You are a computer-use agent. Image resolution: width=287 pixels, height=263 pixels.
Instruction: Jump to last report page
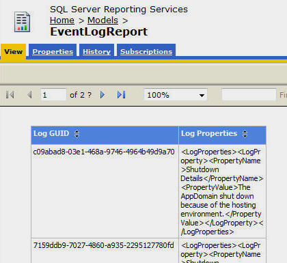tap(121, 94)
